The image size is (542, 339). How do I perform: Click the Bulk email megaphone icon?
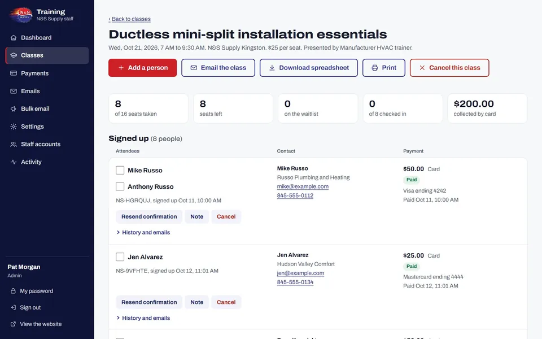point(14,109)
